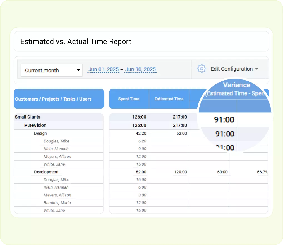The image size is (283, 245).
Task: Click the Edit Configuration gear icon
Action: click(x=201, y=69)
